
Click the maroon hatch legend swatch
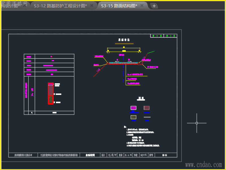pyautogui.click(x=147, y=108)
